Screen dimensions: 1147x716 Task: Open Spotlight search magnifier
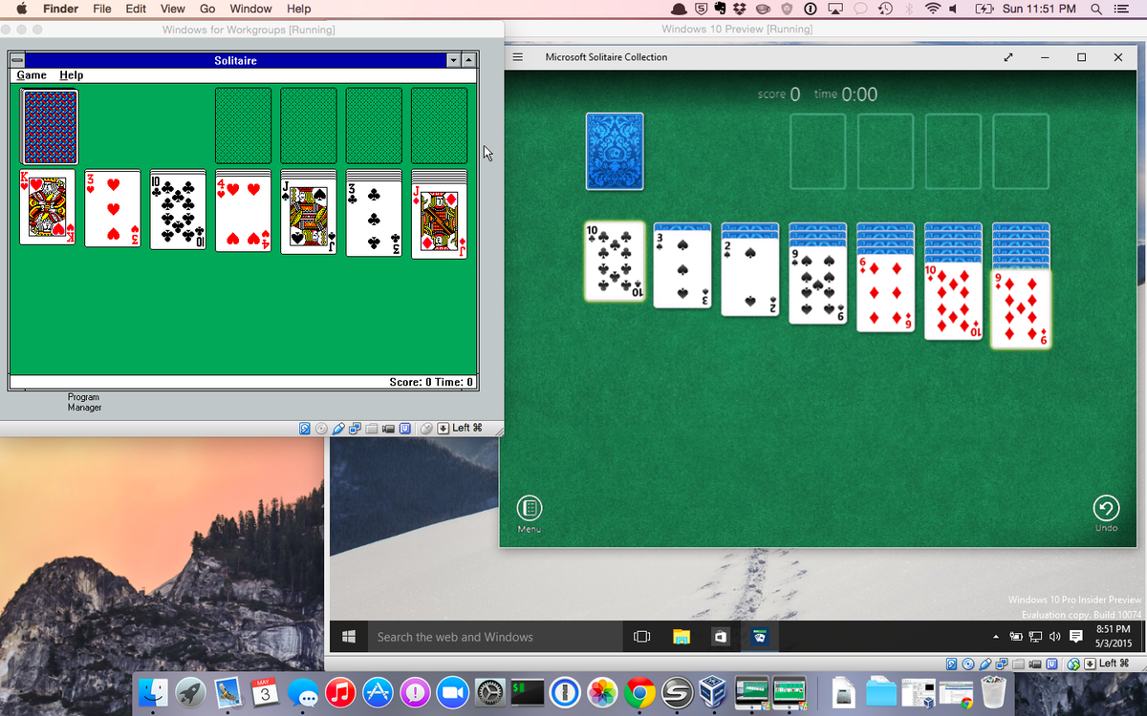point(1095,9)
